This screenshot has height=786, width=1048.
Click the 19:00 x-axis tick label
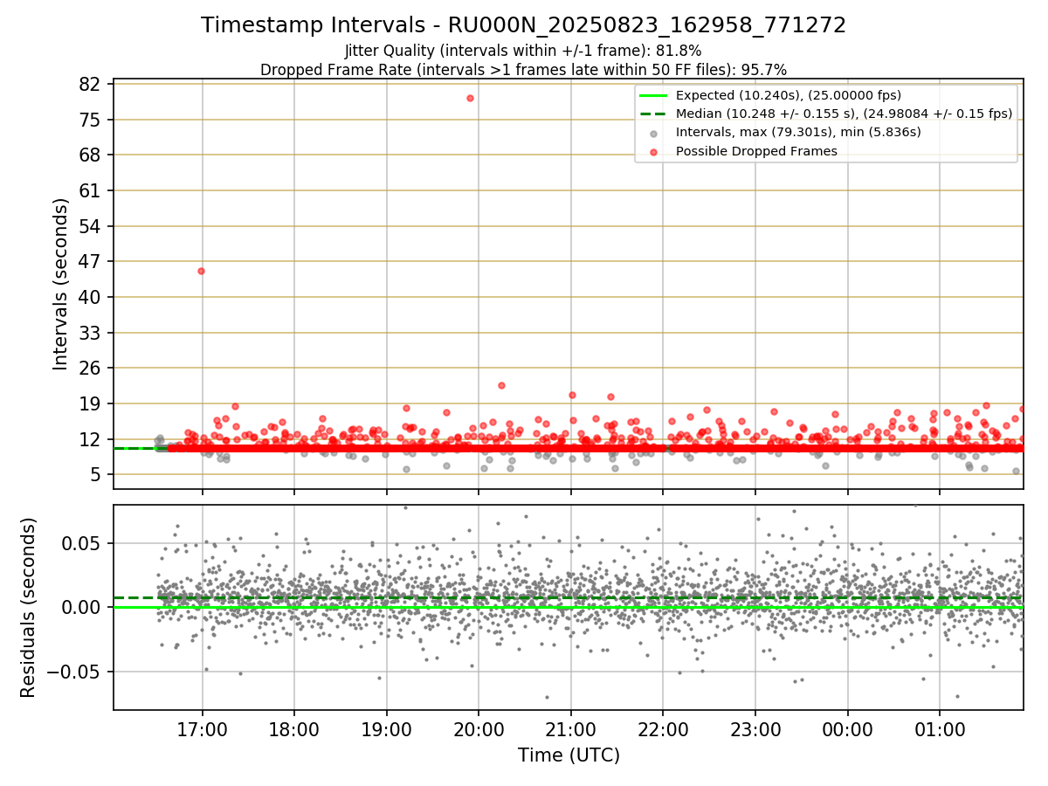point(387,729)
